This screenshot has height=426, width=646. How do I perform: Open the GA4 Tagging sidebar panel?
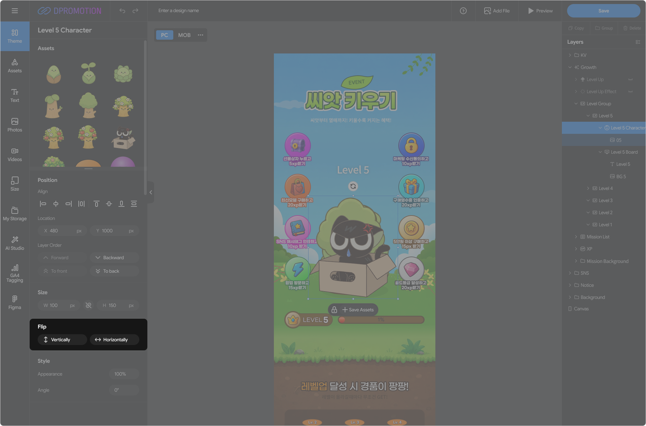[x=15, y=273]
